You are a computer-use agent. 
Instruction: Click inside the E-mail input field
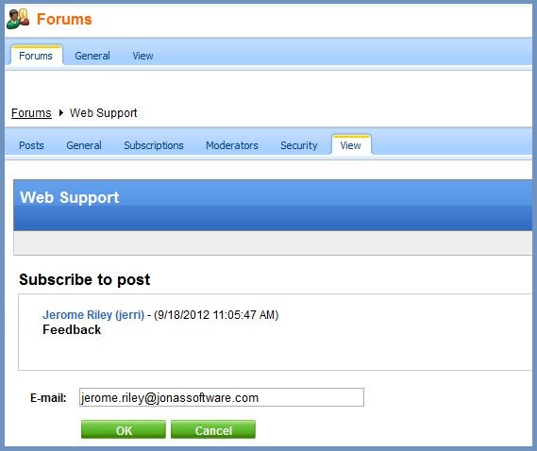pyautogui.click(x=222, y=397)
